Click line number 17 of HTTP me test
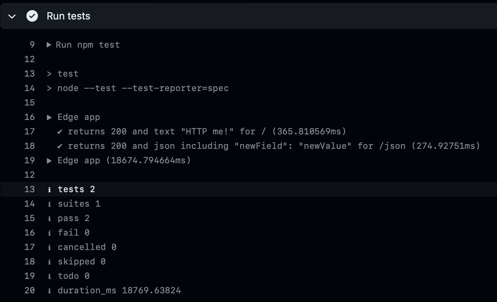The width and height of the screenshot is (497, 302). coord(30,131)
